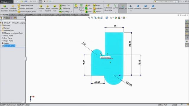189x106 pixels.
Task: Open the Hole Wizard
Action: pos(48,8)
